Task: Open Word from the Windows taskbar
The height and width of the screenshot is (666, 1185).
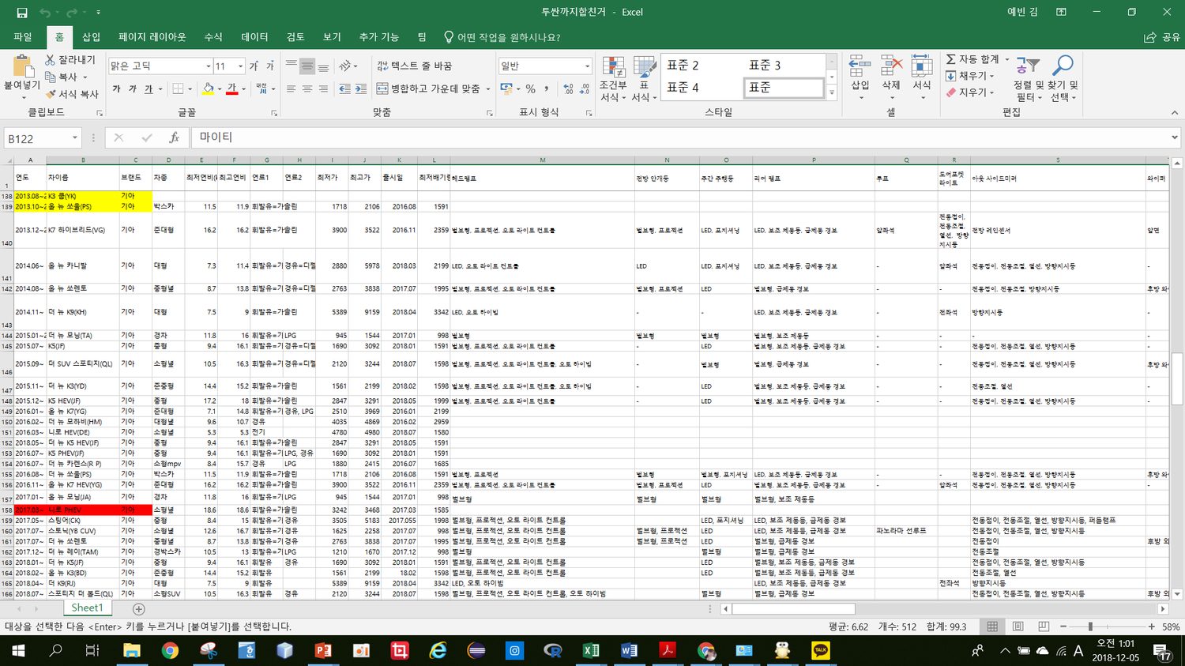Action: [629, 651]
